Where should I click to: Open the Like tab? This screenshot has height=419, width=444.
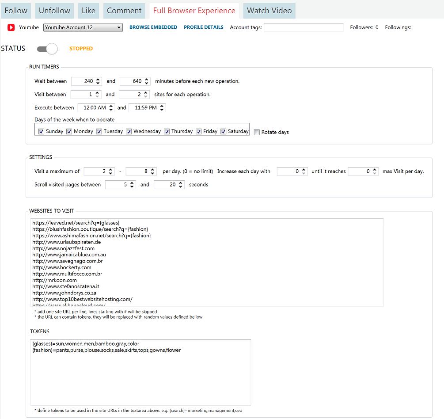click(88, 11)
